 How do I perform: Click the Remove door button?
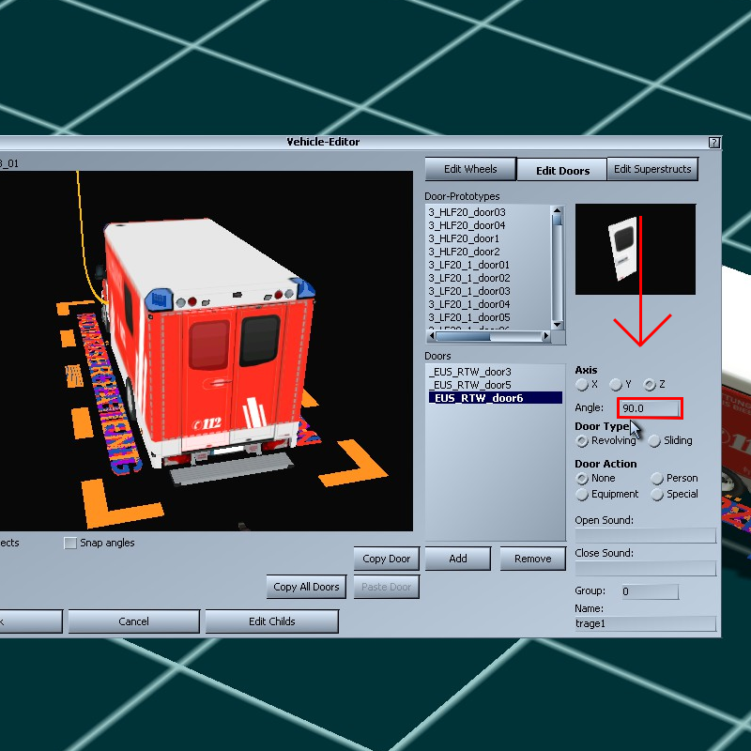(532, 559)
